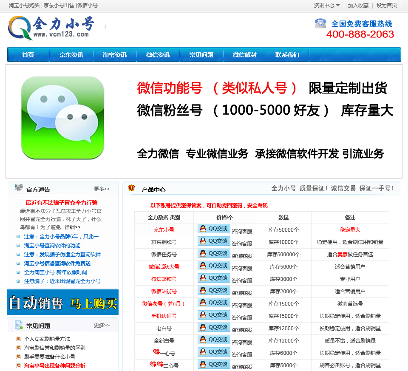Open the 京东资讯 navigation tab
The image size is (408, 371).
71,55
